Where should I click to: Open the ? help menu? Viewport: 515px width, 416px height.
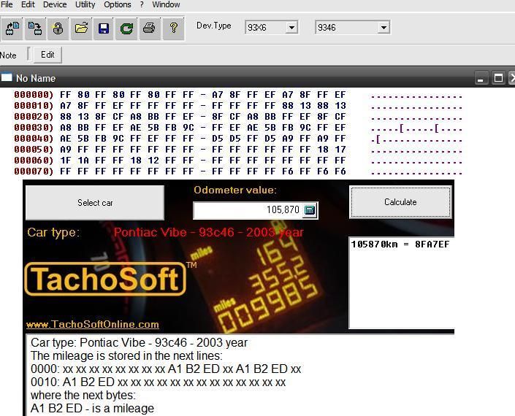pyautogui.click(x=142, y=4)
